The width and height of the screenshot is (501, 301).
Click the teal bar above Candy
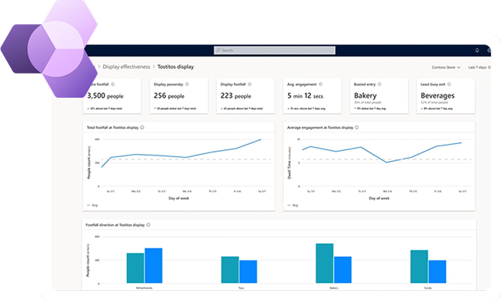(x=420, y=267)
